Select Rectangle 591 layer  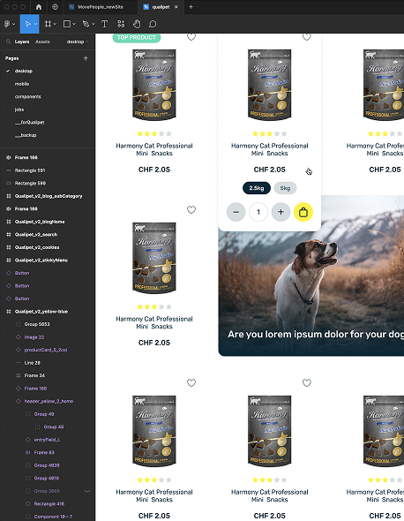[48, 170]
